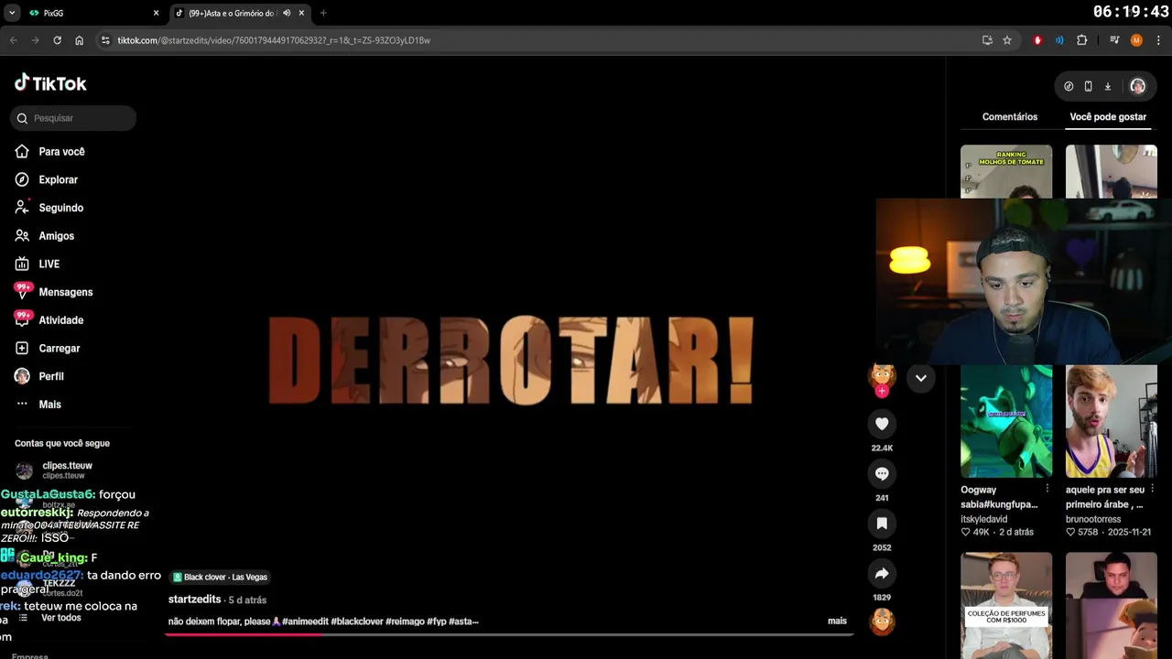Open Coleção de perfumes video thumbnail
Viewport: 1172px width, 659px height.
point(1006,604)
